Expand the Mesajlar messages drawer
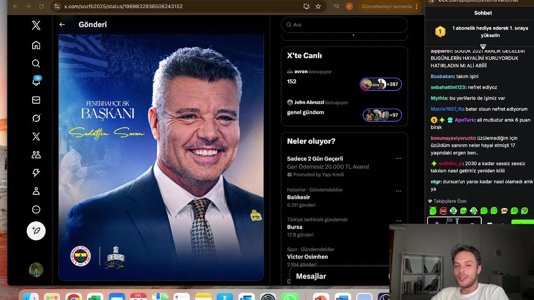Image resolution: width=534 pixels, height=300 pixels. [340, 276]
